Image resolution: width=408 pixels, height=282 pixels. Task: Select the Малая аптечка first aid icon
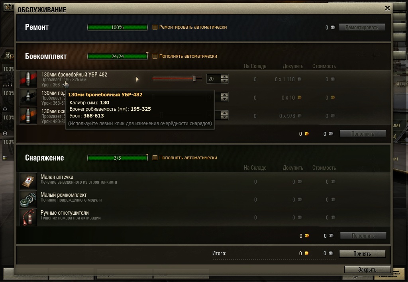point(28,181)
